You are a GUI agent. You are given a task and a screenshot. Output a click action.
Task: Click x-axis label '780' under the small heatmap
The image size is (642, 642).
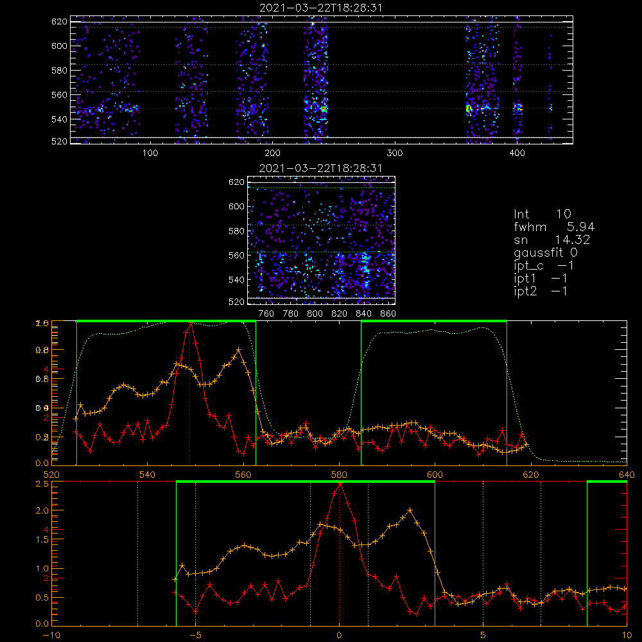(x=291, y=314)
